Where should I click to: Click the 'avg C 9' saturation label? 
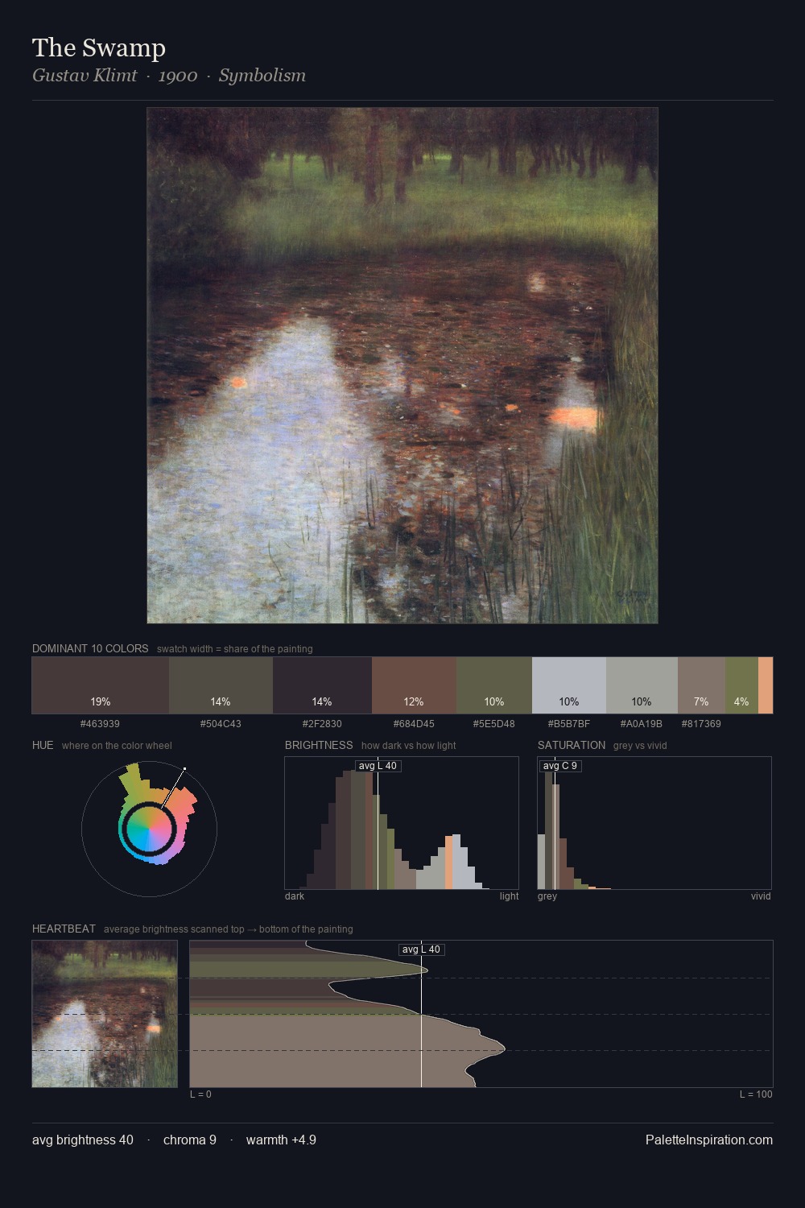tap(560, 766)
